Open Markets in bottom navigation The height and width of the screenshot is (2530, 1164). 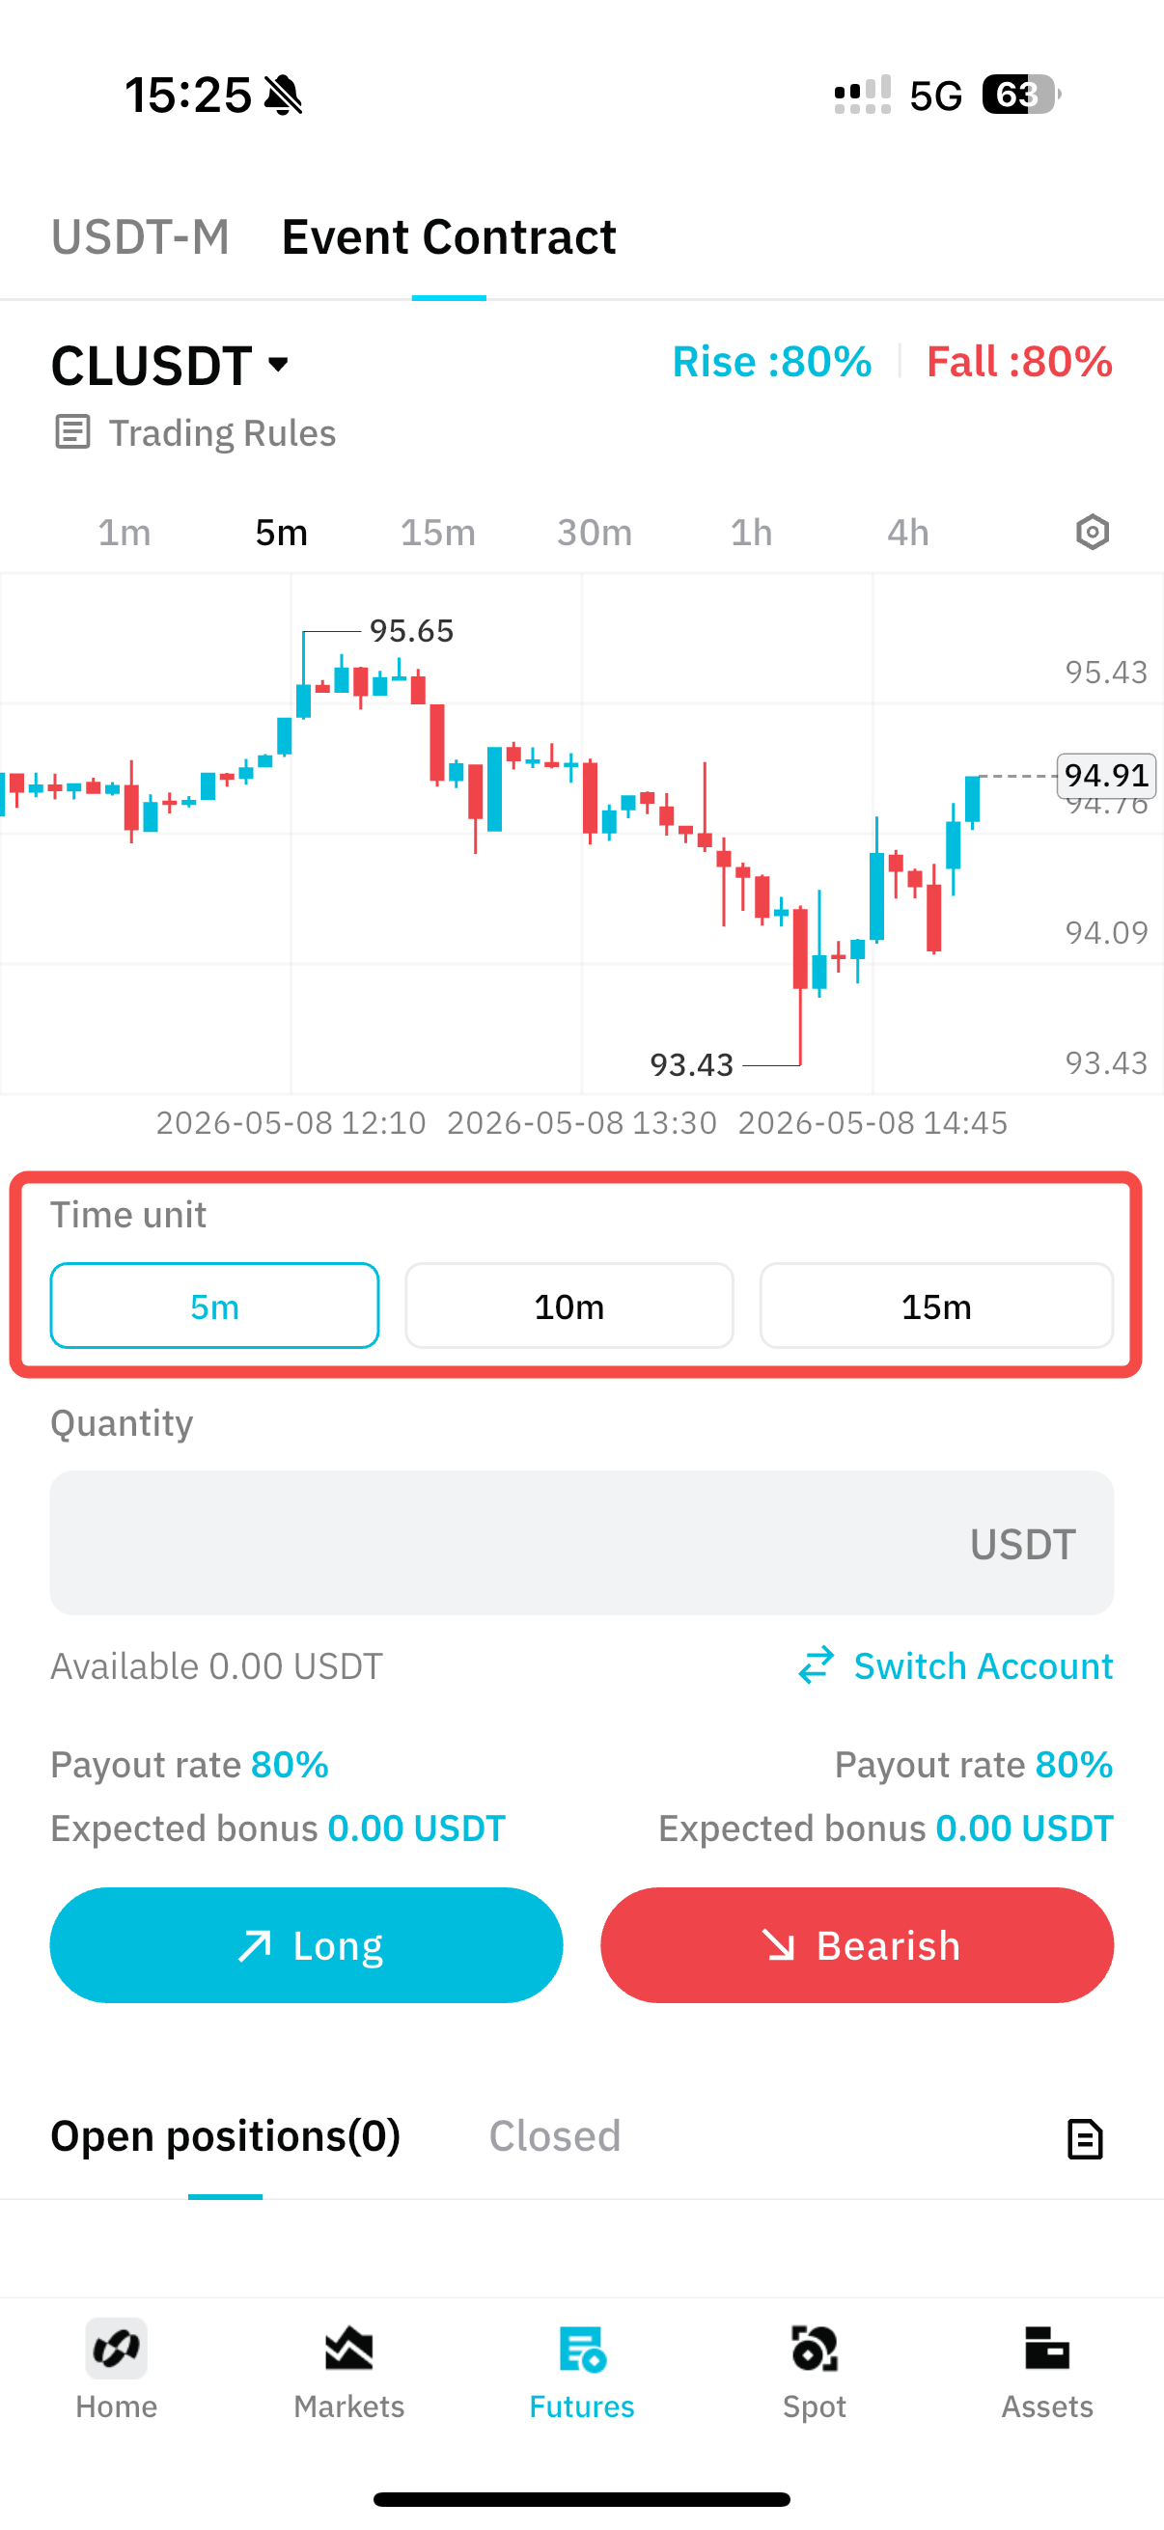click(x=348, y=2370)
